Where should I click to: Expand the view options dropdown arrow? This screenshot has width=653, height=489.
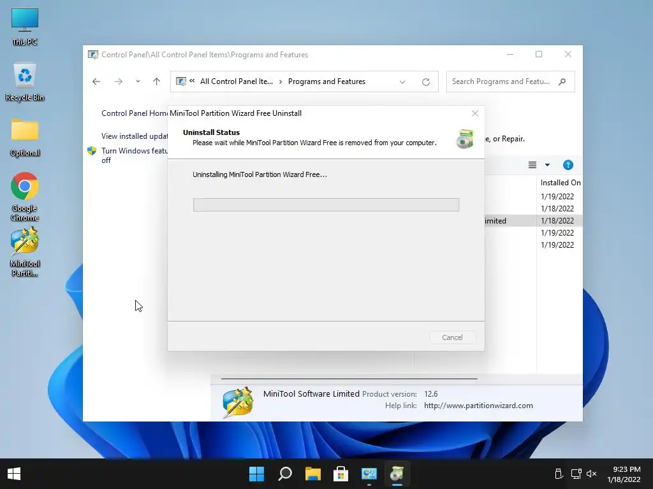[x=547, y=165]
